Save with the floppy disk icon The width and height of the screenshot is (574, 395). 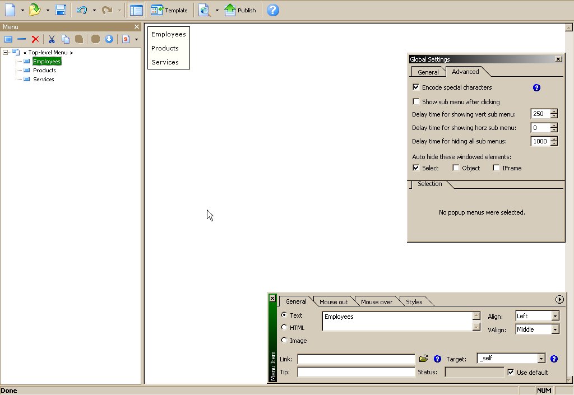tap(61, 10)
